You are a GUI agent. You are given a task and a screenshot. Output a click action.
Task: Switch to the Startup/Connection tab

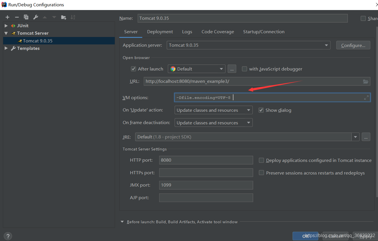[x=264, y=32]
